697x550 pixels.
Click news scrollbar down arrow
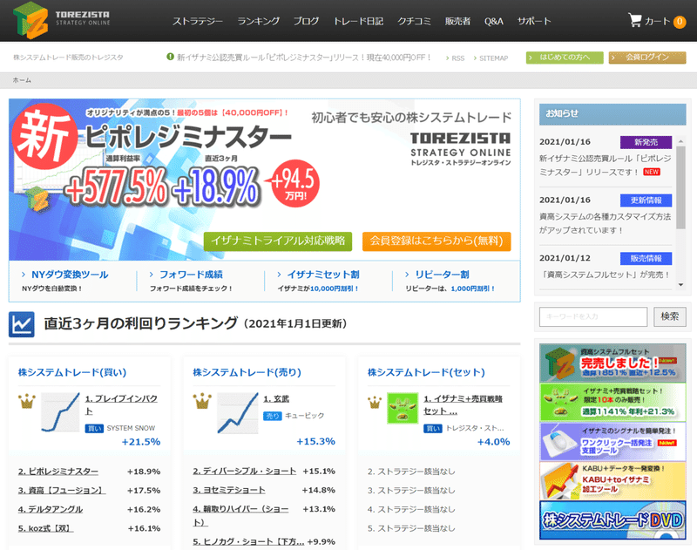(x=680, y=285)
